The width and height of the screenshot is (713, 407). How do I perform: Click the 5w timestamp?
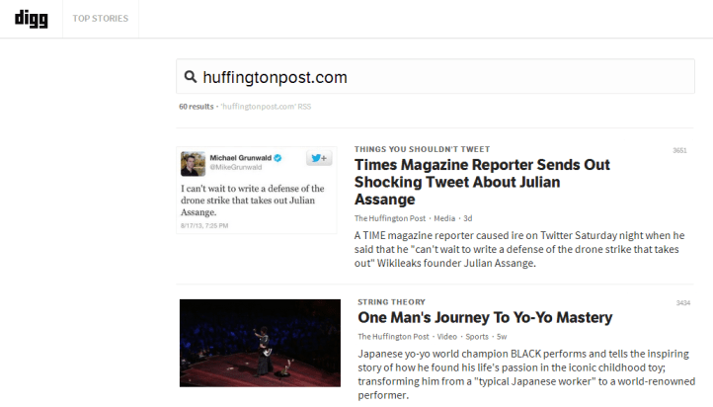[x=502, y=337]
